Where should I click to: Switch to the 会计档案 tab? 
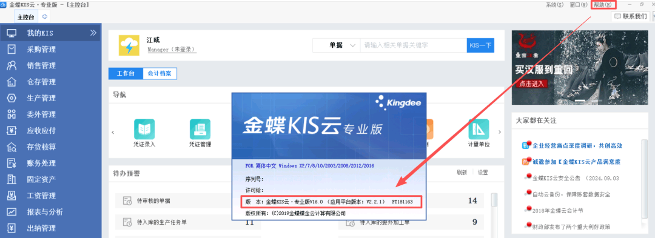tap(159, 73)
